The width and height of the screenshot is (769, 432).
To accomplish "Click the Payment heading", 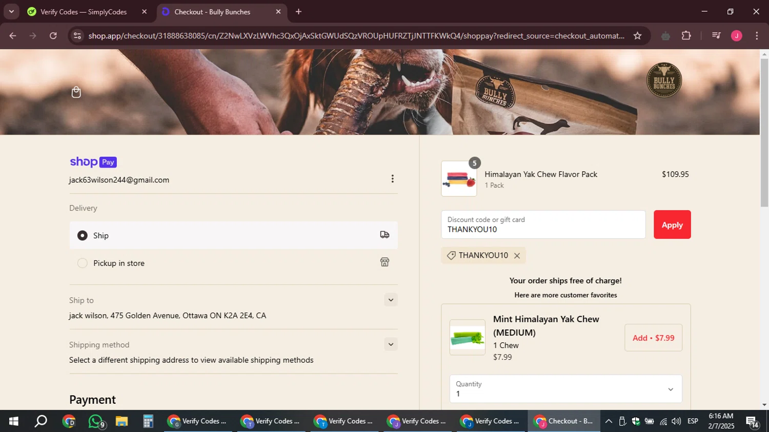I will click(x=92, y=400).
